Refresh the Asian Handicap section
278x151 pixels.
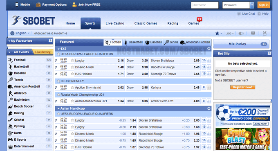(x=208, y=108)
